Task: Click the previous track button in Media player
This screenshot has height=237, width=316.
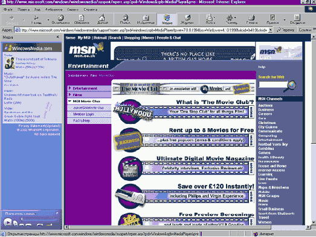Action: [x=22, y=225]
